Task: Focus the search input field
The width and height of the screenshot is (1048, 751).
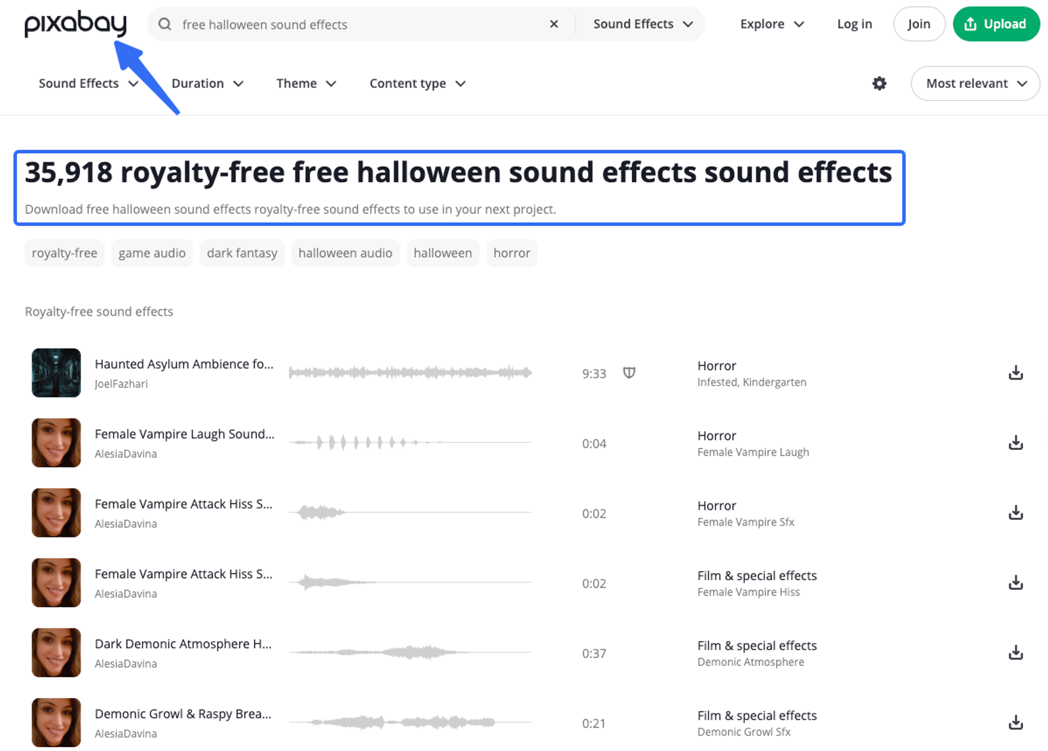Action: [x=360, y=24]
